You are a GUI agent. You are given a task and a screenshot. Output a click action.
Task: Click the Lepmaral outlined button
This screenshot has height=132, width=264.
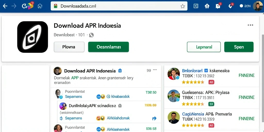[x=204, y=47]
